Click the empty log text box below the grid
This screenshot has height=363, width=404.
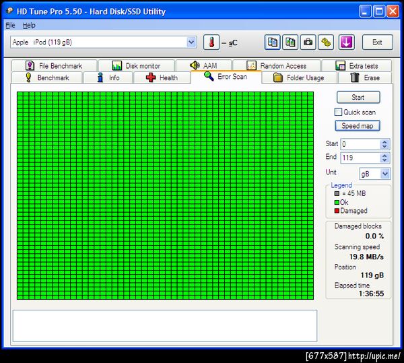pos(165,326)
